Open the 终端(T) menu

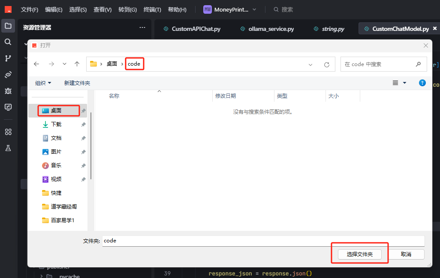(x=152, y=9)
